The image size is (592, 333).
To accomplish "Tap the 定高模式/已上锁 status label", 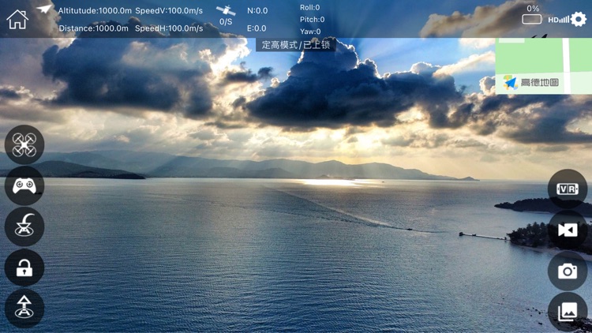I will click(296, 45).
